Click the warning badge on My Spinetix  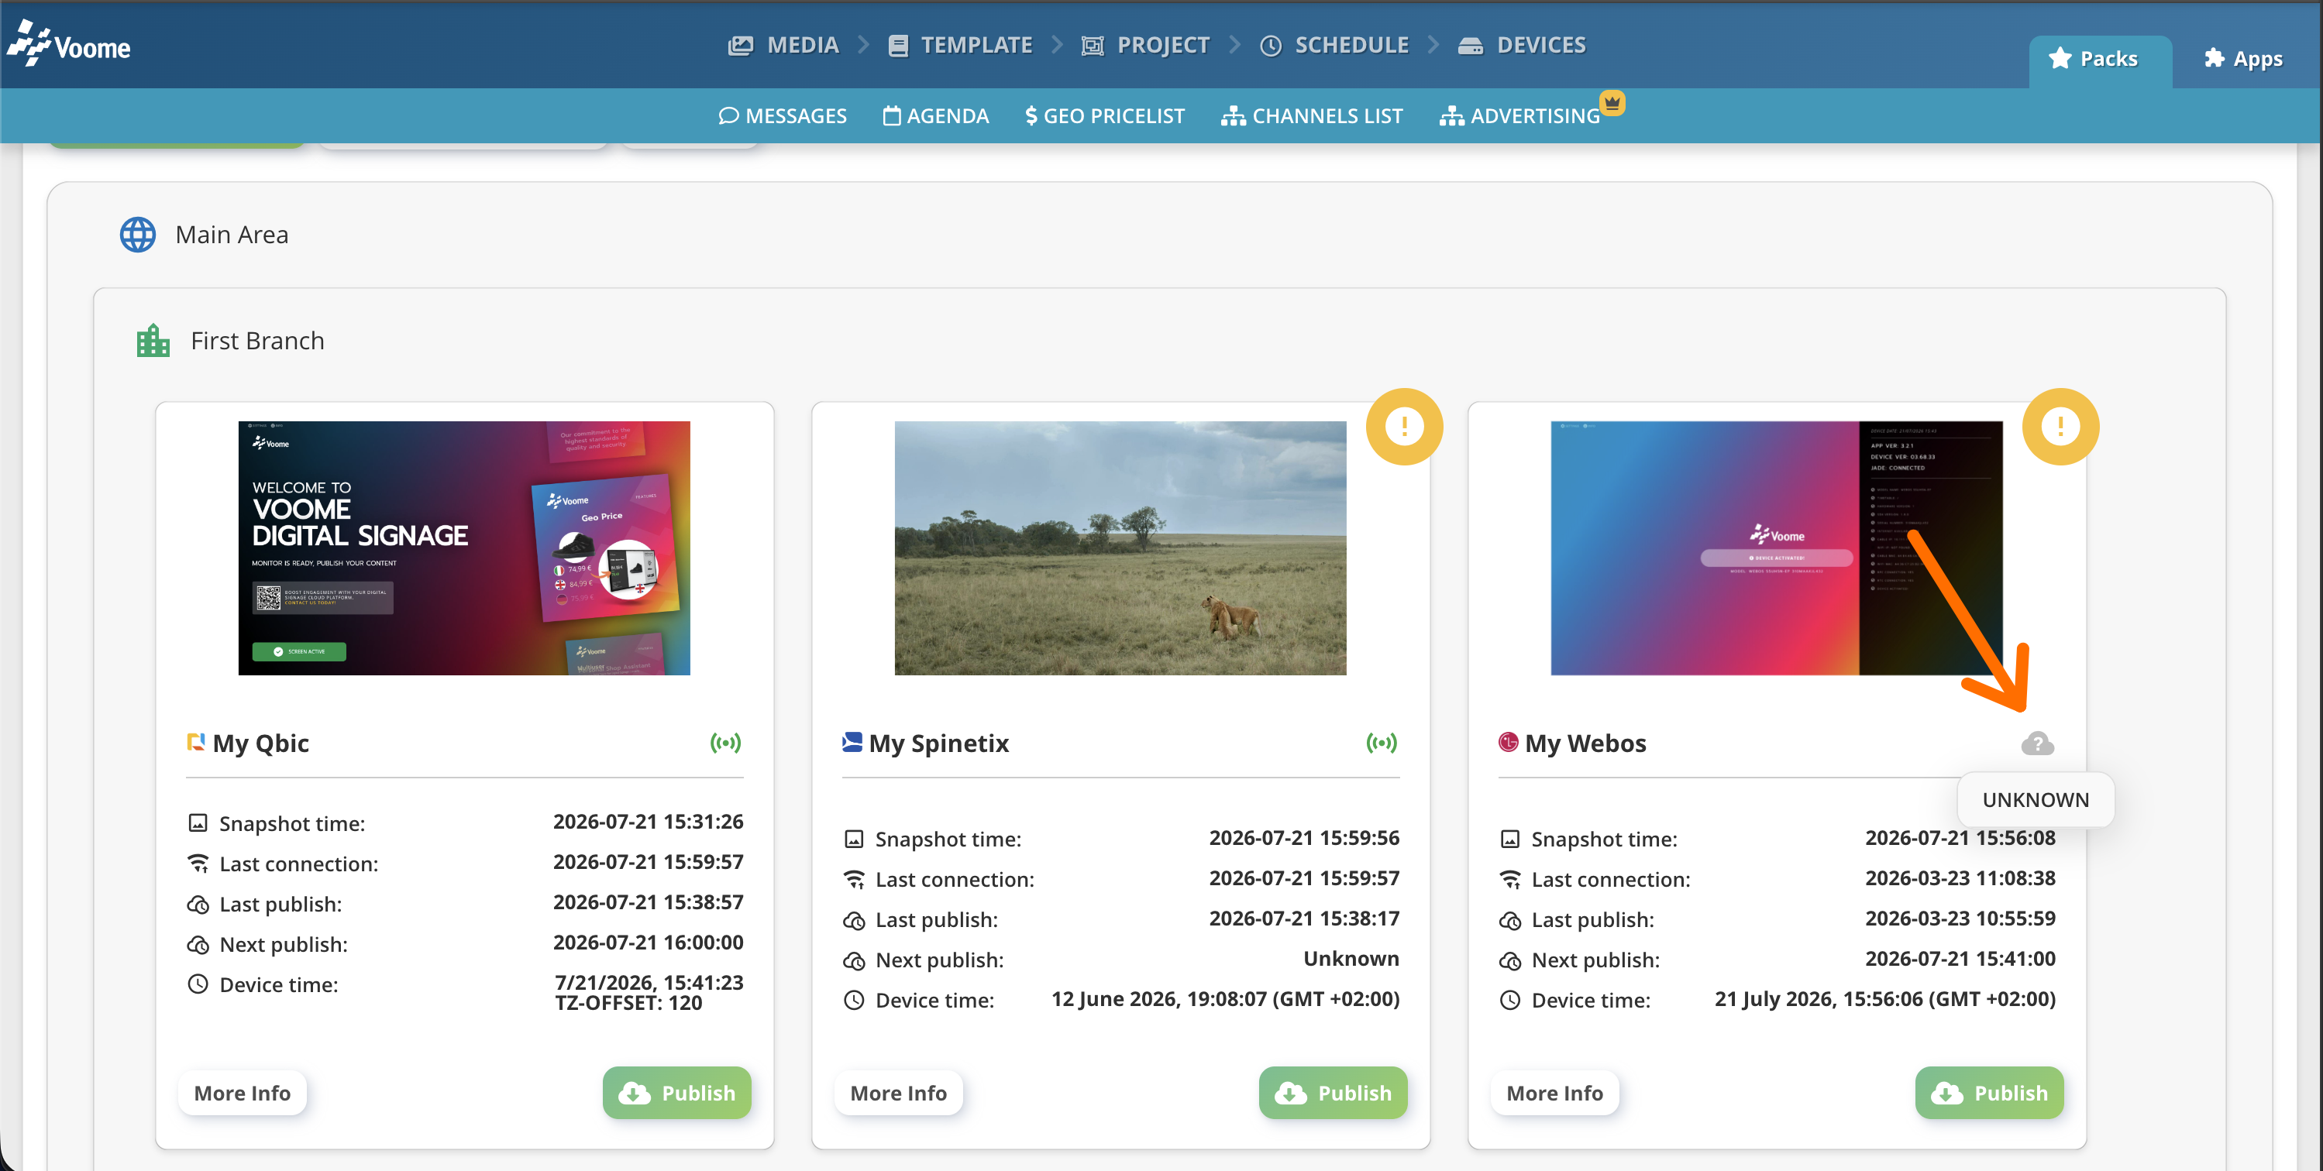(1404, 427)
